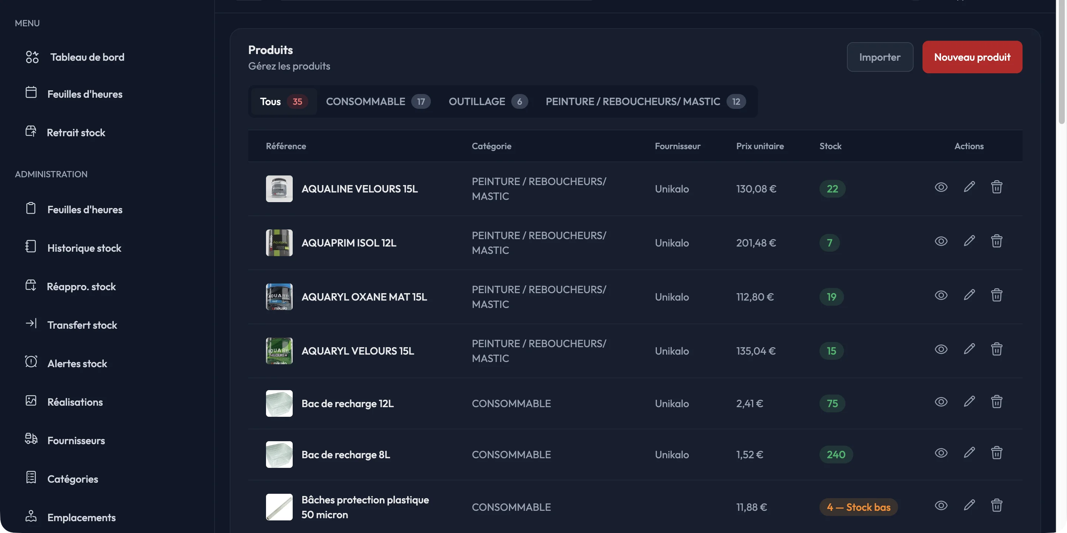This screenshot has height=533, width=1067.
Task: View AQUARYL OXANE MAT 15L details eye icon
Action: click(x=941, y=295)
